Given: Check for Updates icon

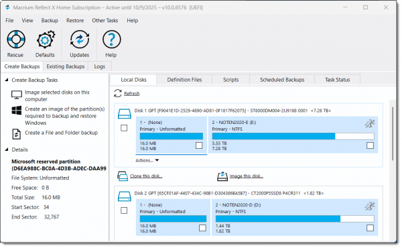Looking at the screenshot, I should [x=80, y=40].
